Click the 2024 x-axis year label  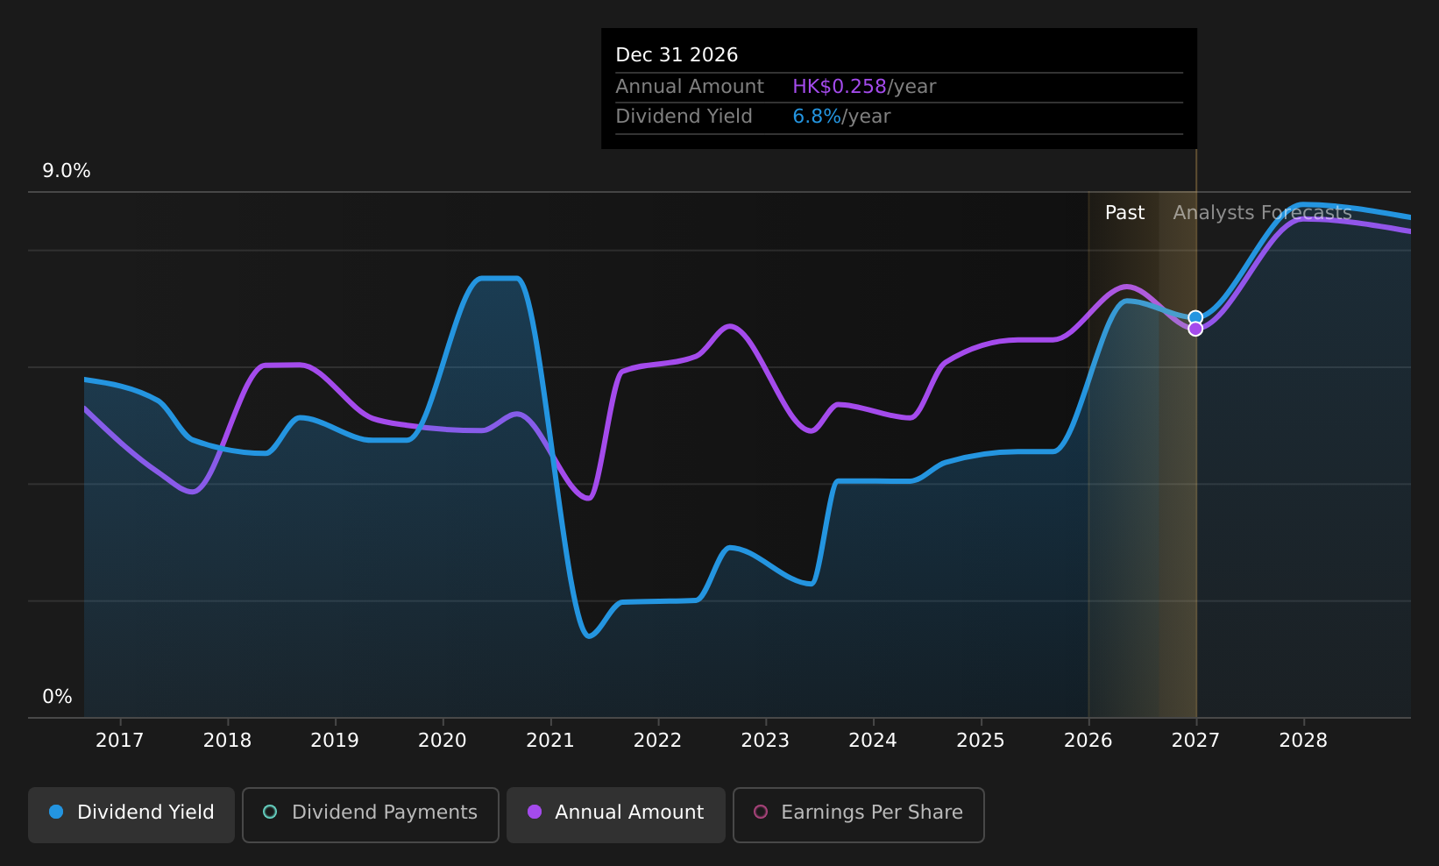click(873, 741)
